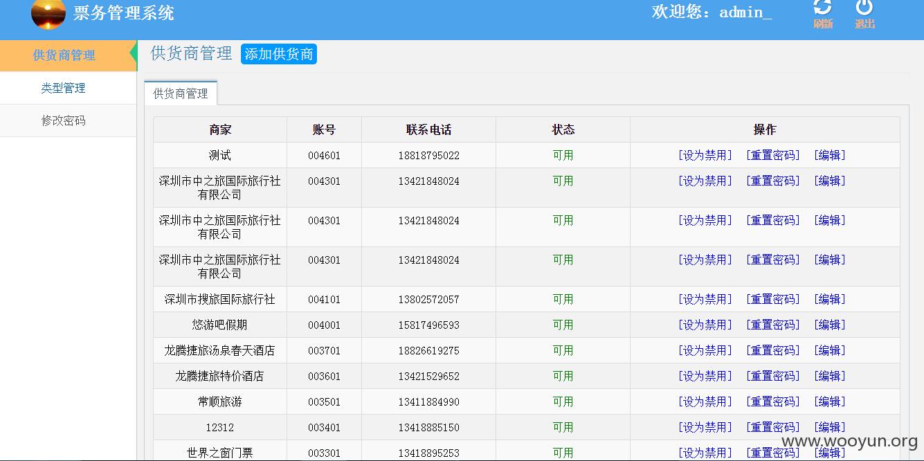Click account number 004101

coord(324,300)
